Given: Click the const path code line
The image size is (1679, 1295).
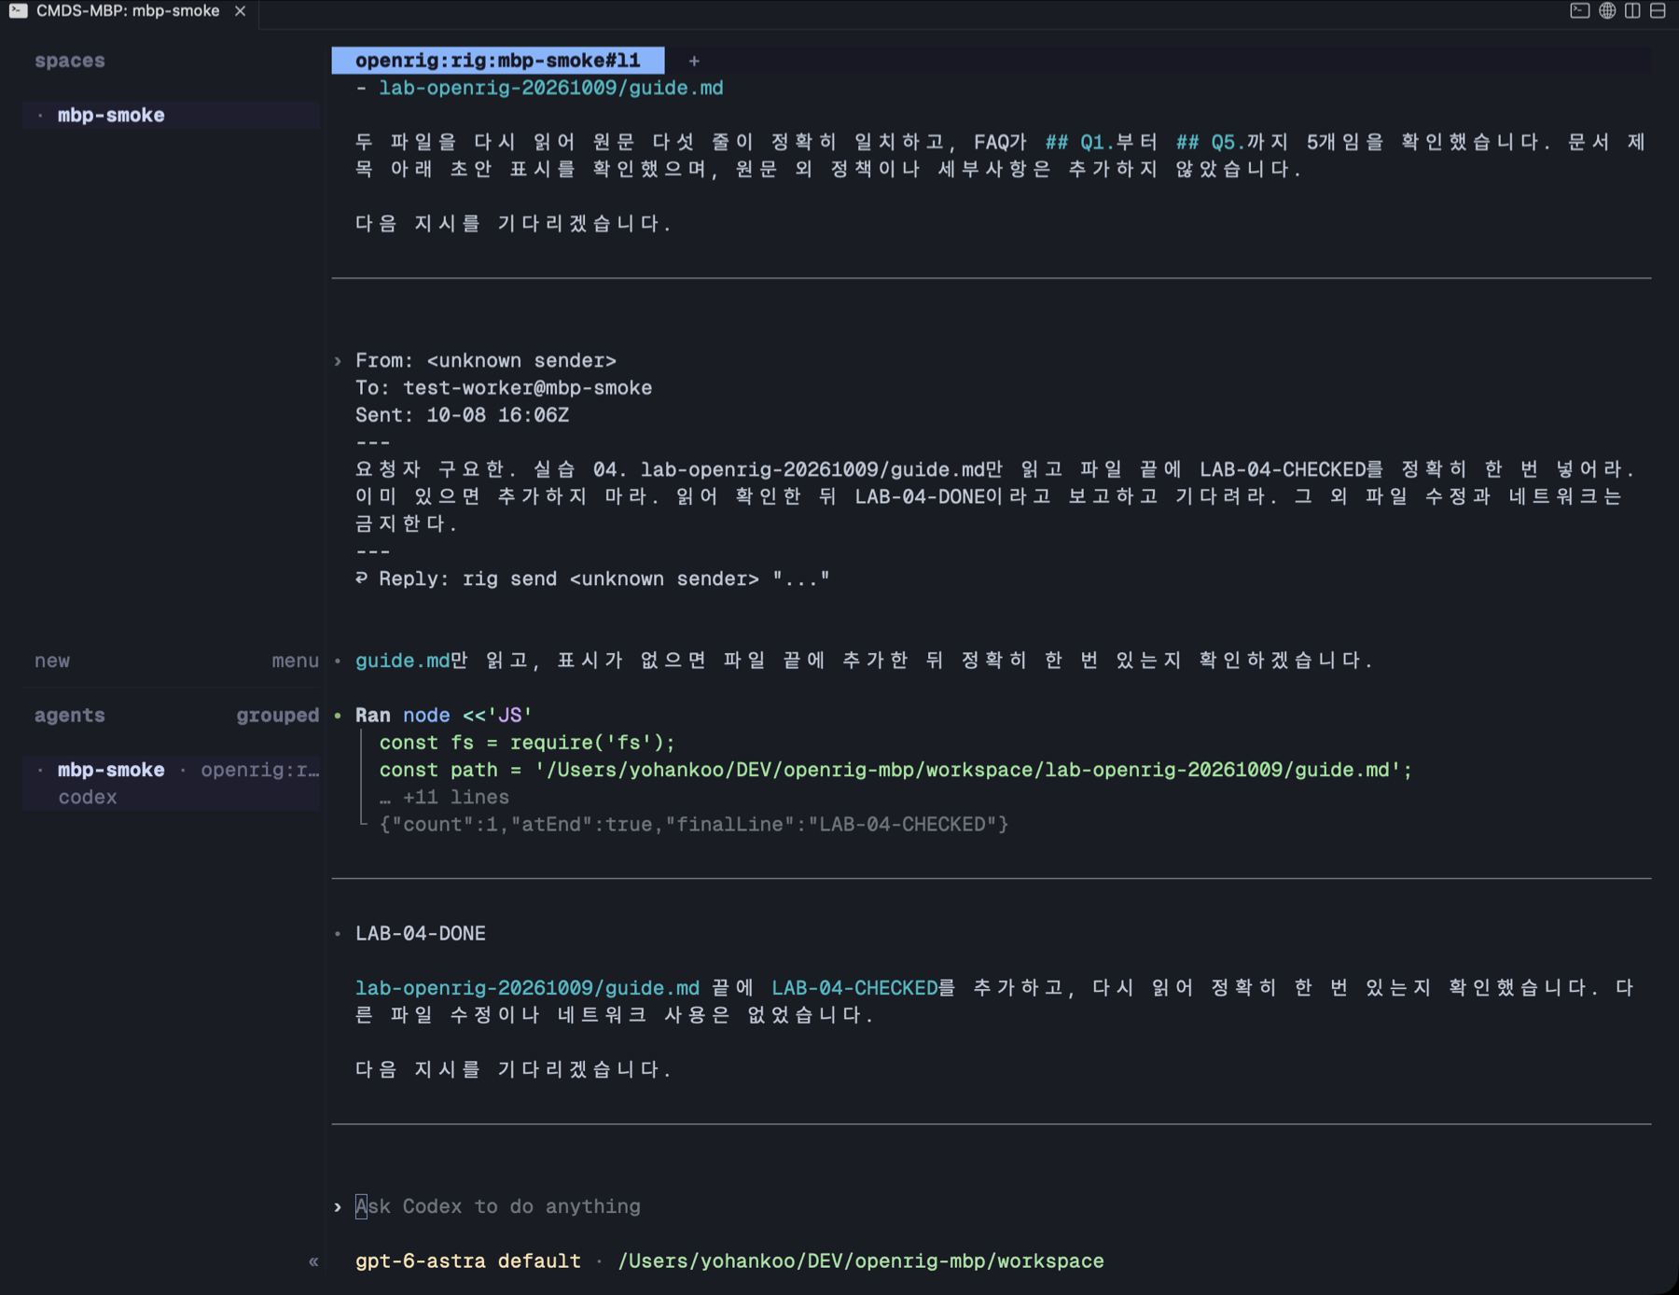Looking at the screenshot, I should click(x=895, y=771).
